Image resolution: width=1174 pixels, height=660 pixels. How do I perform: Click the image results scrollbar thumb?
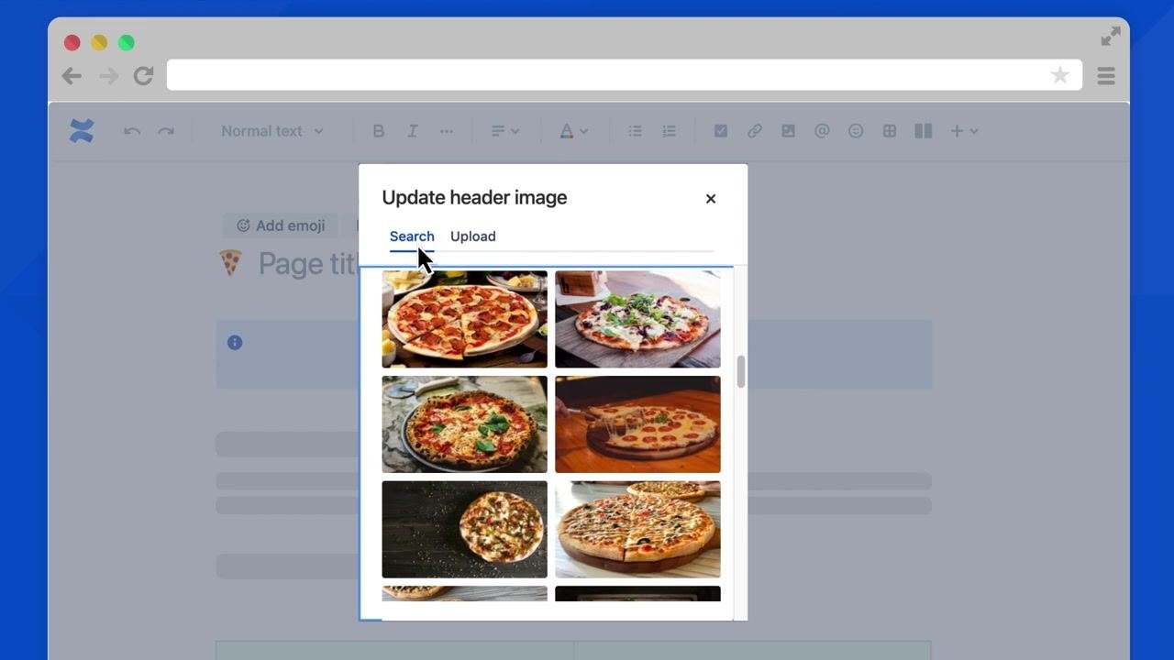(x=740, y=371)
